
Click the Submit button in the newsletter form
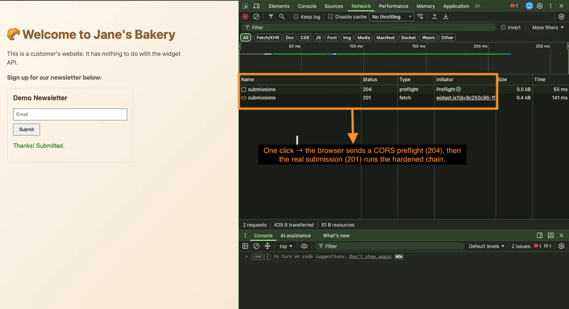point(27,129)
